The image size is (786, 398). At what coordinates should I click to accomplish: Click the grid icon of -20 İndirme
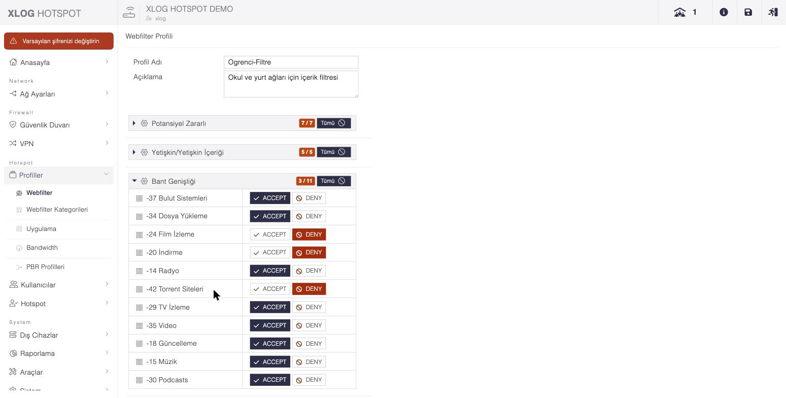tap(139, 253)
